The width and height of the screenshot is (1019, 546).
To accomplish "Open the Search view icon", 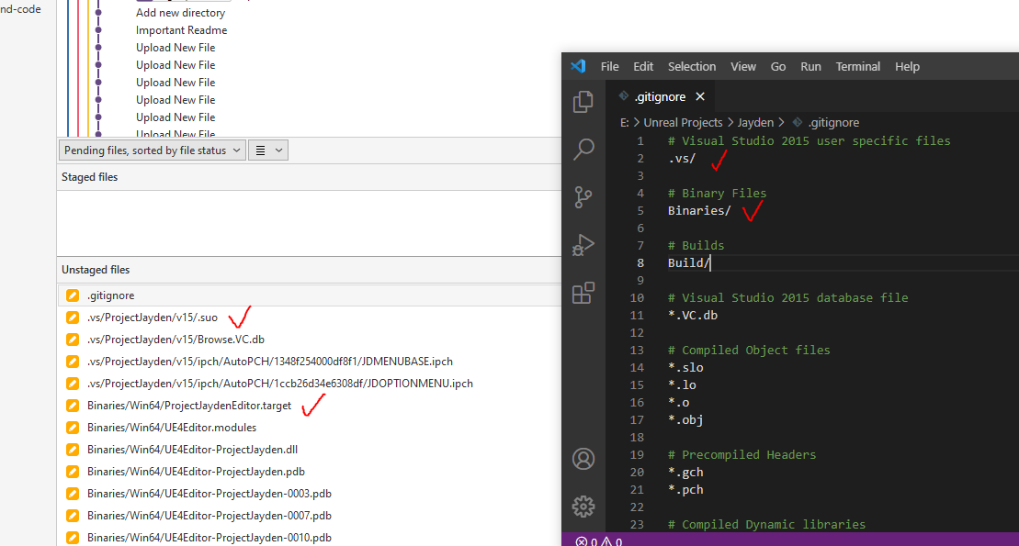I will pyautogui.click(x=583, y=149).
